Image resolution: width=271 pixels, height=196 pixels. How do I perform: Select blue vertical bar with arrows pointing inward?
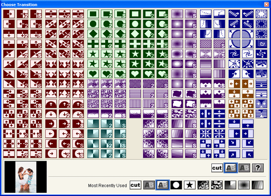206,114
